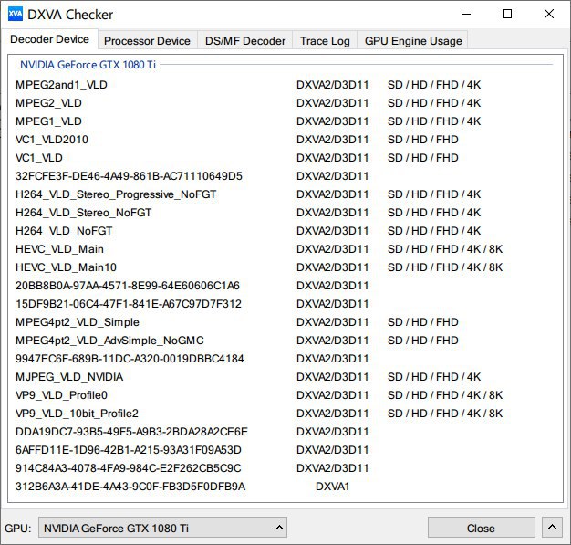Select the Decoder Device tab
This screenshot has height=545, width=571.
coord(50,40)
